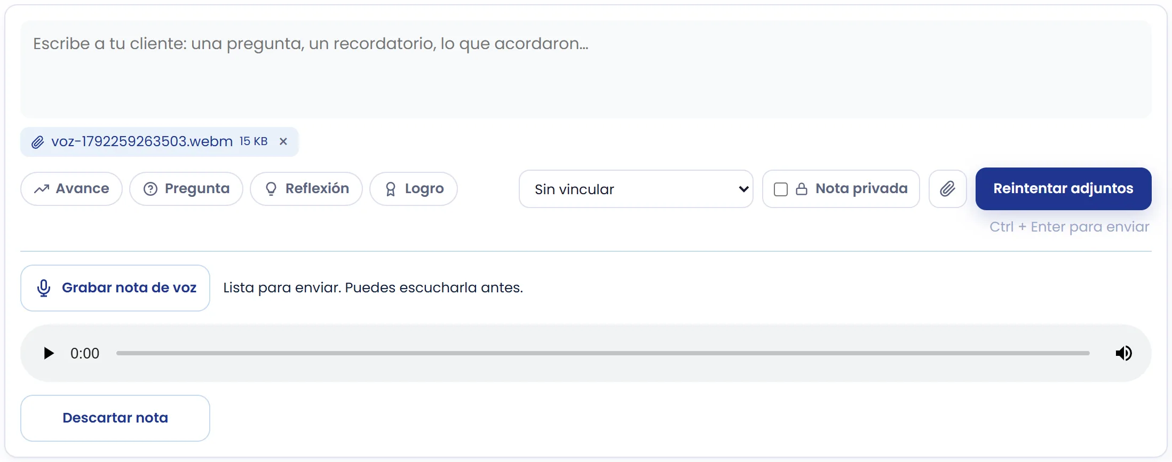This screenshot has width=1172, height=462.
Task: Click the lock icon beside Nota privada
Action: click(802, 189)
